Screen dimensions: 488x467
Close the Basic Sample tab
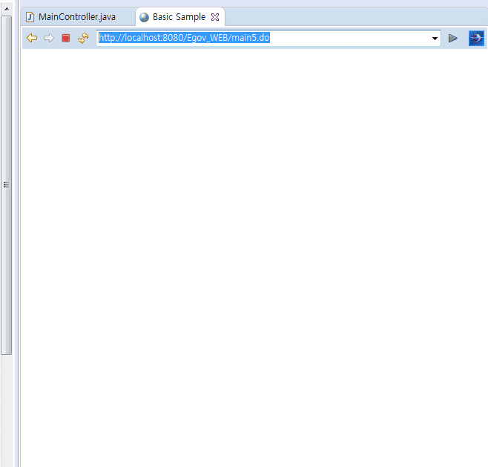coord(215,17)
